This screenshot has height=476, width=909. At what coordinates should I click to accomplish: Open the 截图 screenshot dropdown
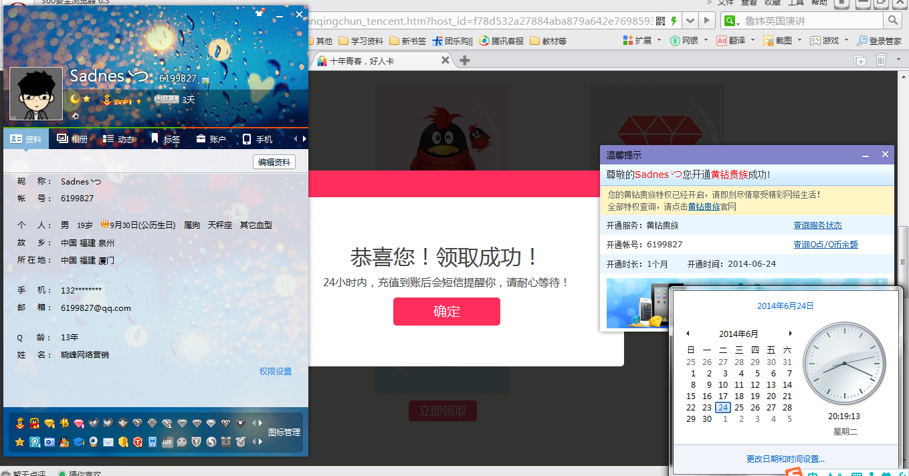(x=799, y=40)
